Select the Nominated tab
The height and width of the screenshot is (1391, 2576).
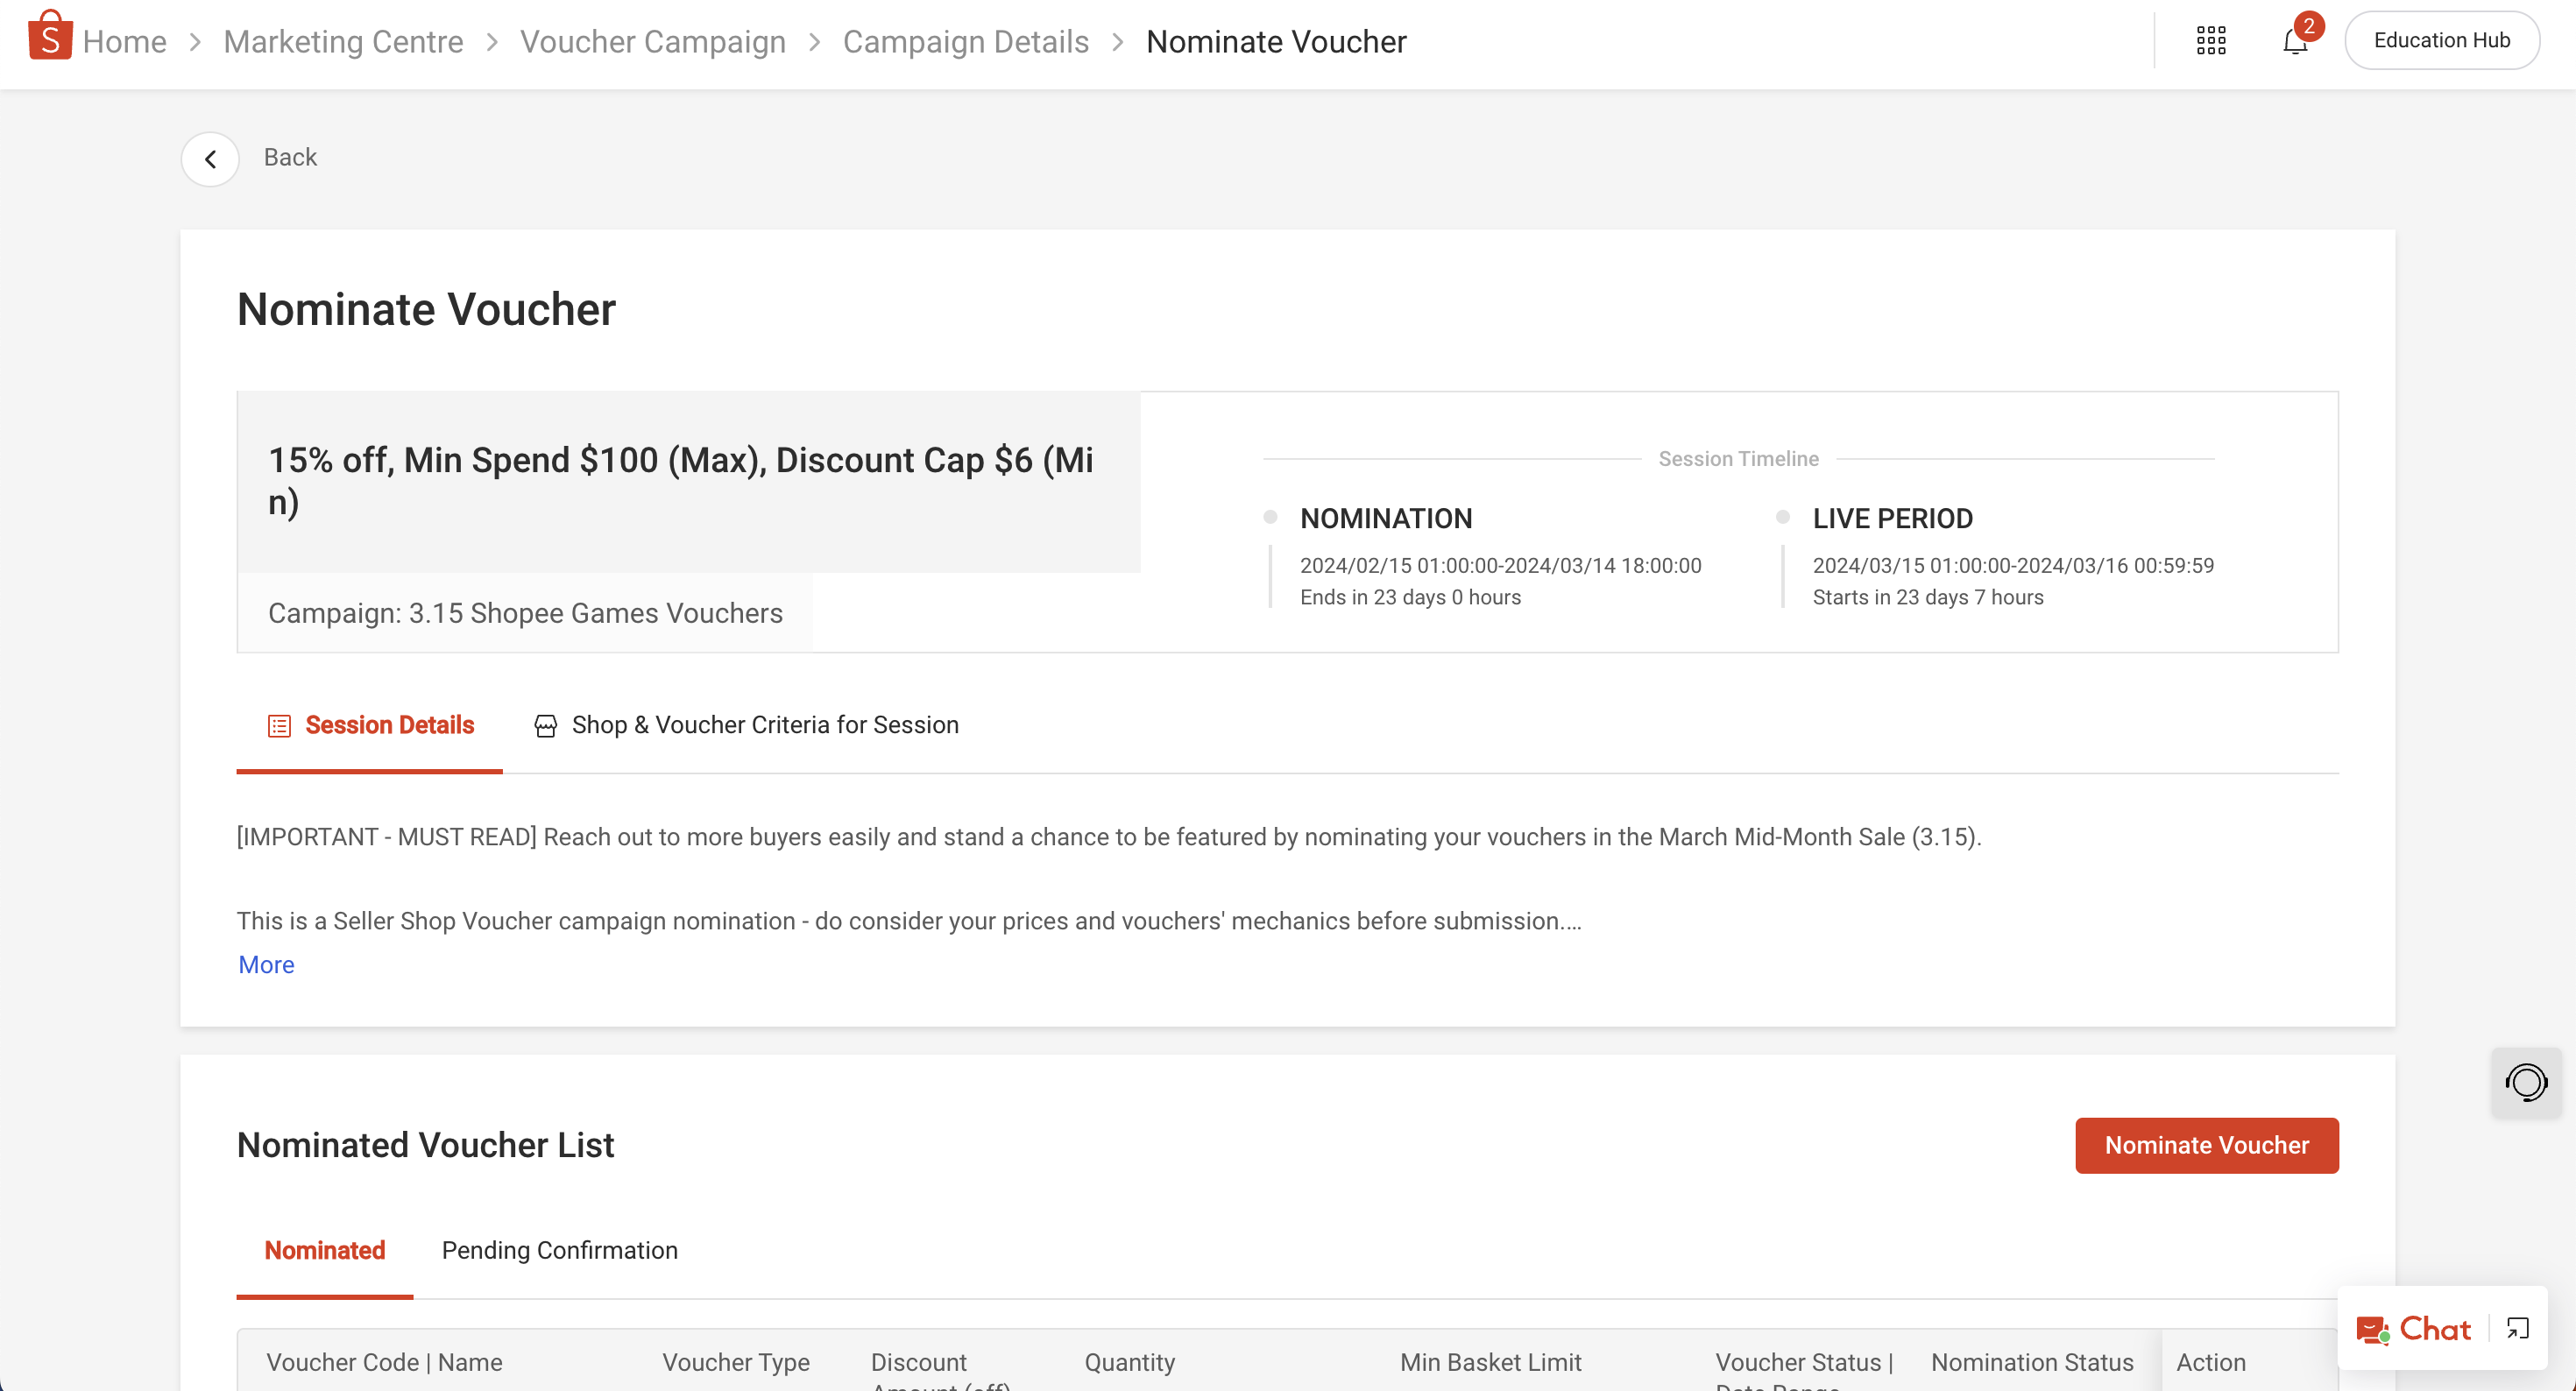coord(324,1250)
